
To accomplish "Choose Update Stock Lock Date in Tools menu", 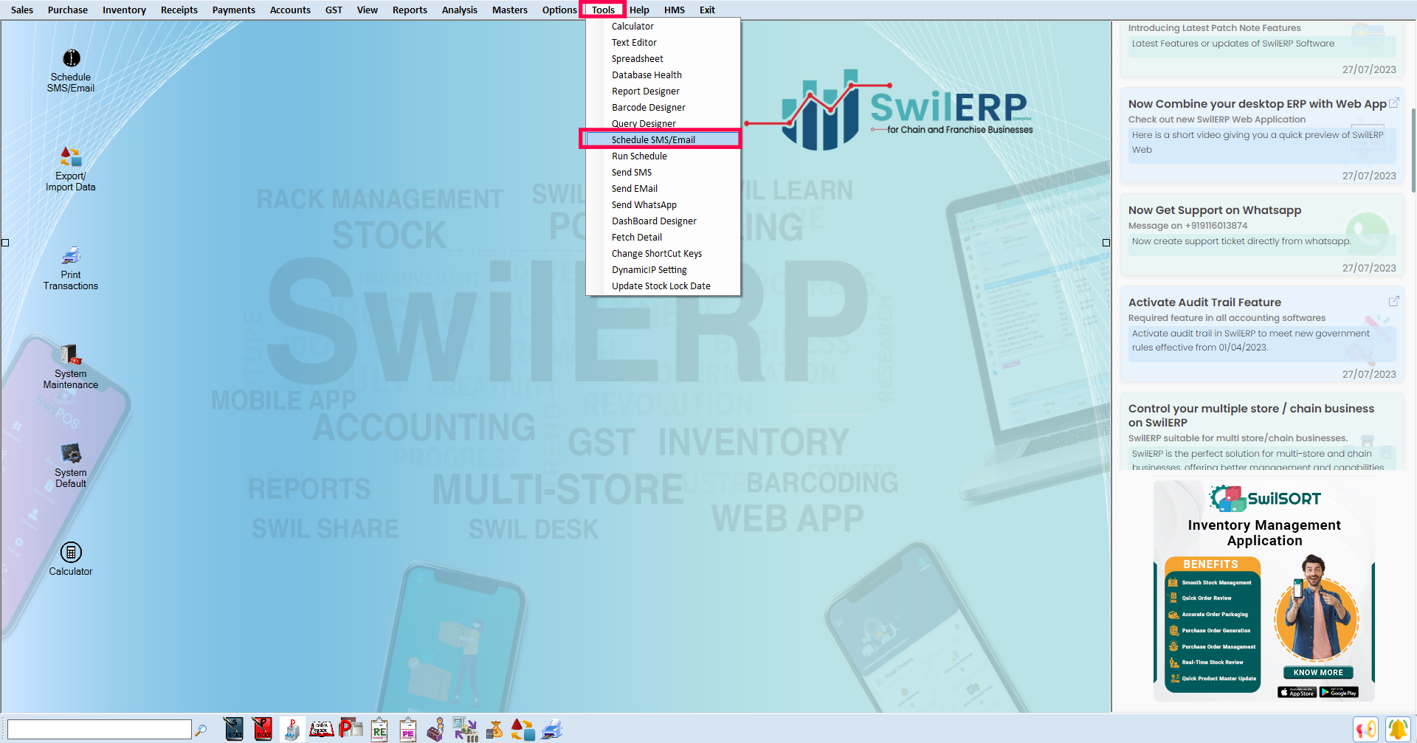I will tap(663, 286).
